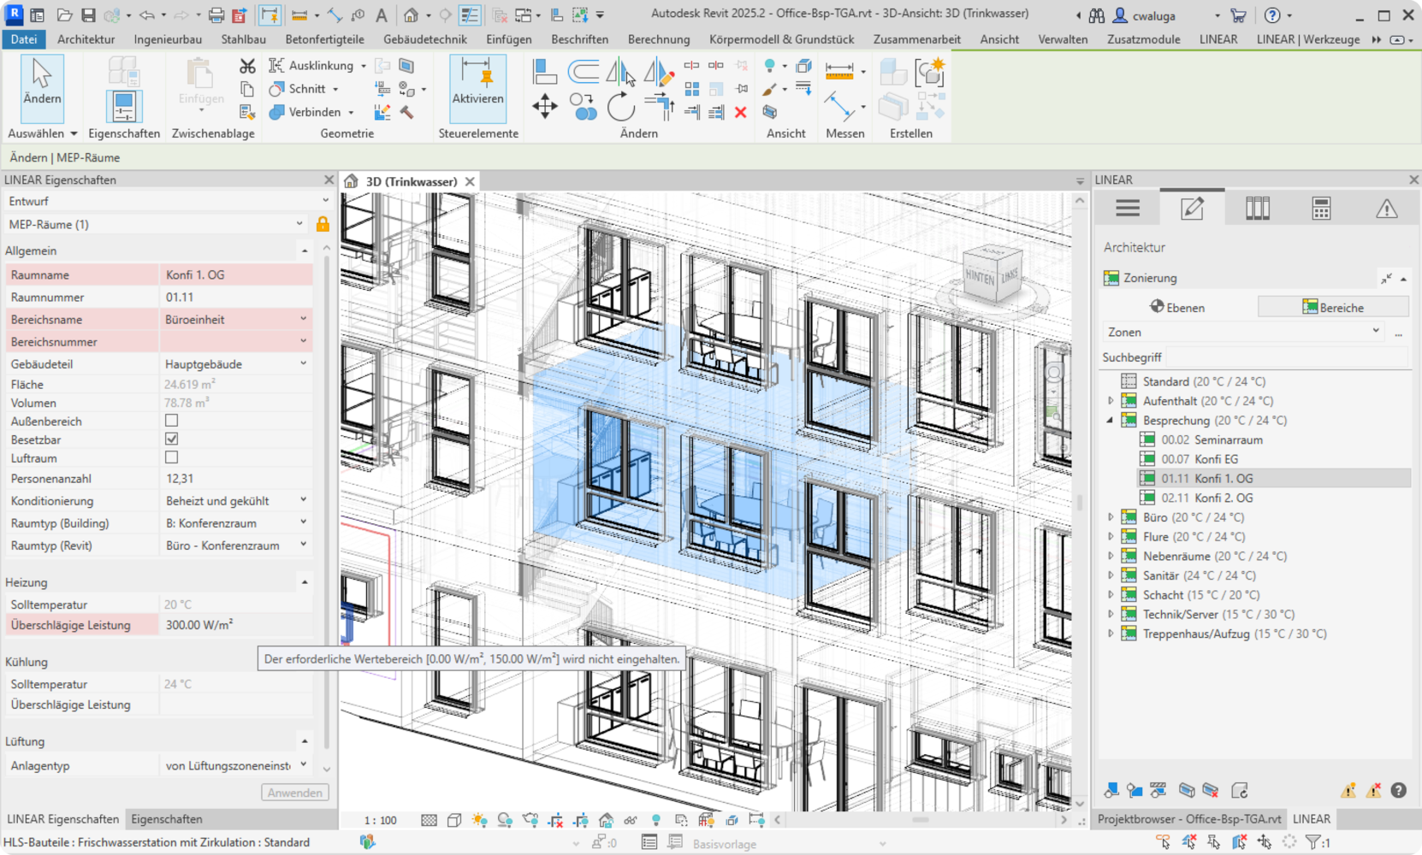Tick the Luftraum checkbox

pyautogui.click(x=172, y=458)
